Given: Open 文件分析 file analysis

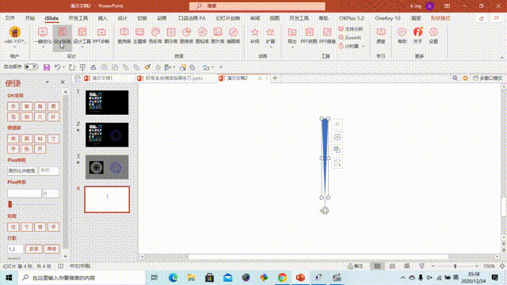Looking at the screenshot, I should click(350, 29).
